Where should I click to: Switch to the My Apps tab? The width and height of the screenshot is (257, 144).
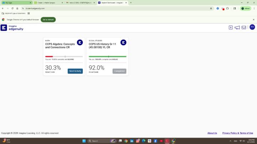[x=16, y=3]
